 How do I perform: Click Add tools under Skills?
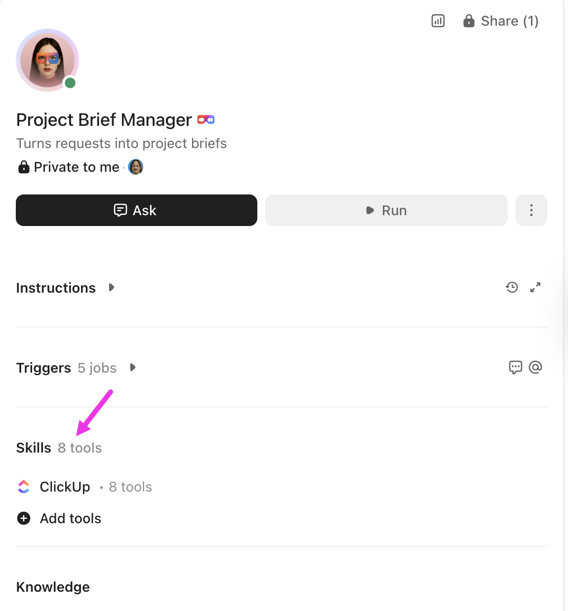(x=70, y=518)
